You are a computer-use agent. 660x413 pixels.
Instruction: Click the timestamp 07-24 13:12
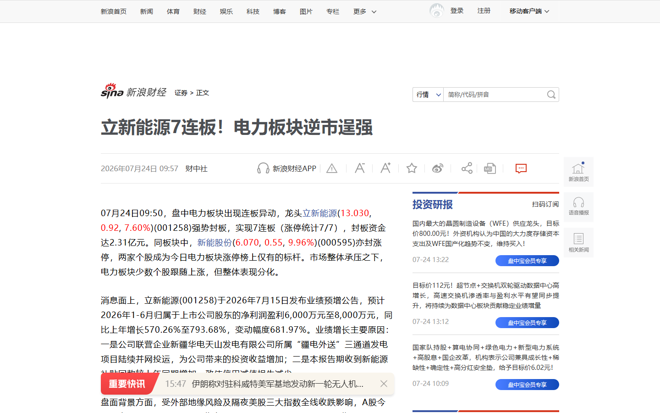coord(430,322)
